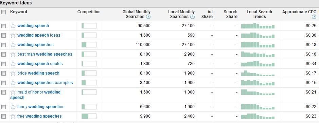Open the 'wedding speech' keyword link

pyautogui.click(x=33, y=26)
